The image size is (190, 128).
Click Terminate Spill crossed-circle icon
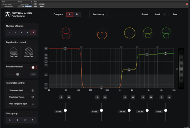(33, 91)
